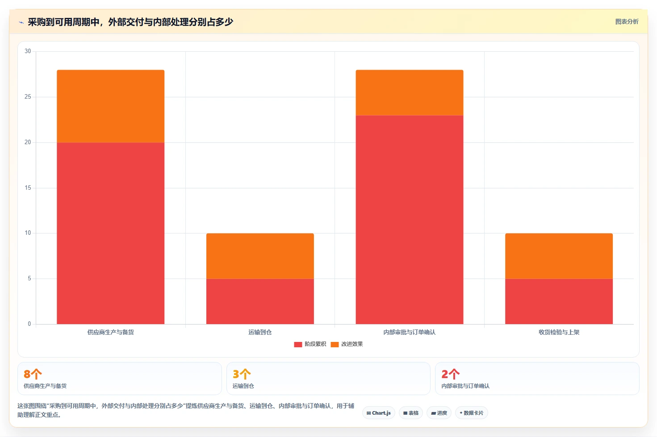Click red bar segment of 收货检验与上架
Screen dimensions: 657x437
point(559,301)
